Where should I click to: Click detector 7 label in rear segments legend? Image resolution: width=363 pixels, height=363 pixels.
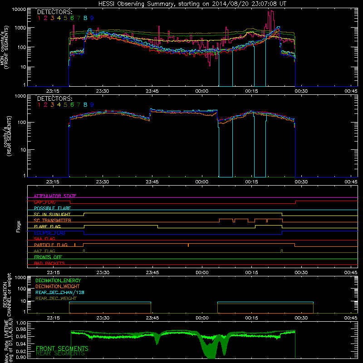(78, 105)
